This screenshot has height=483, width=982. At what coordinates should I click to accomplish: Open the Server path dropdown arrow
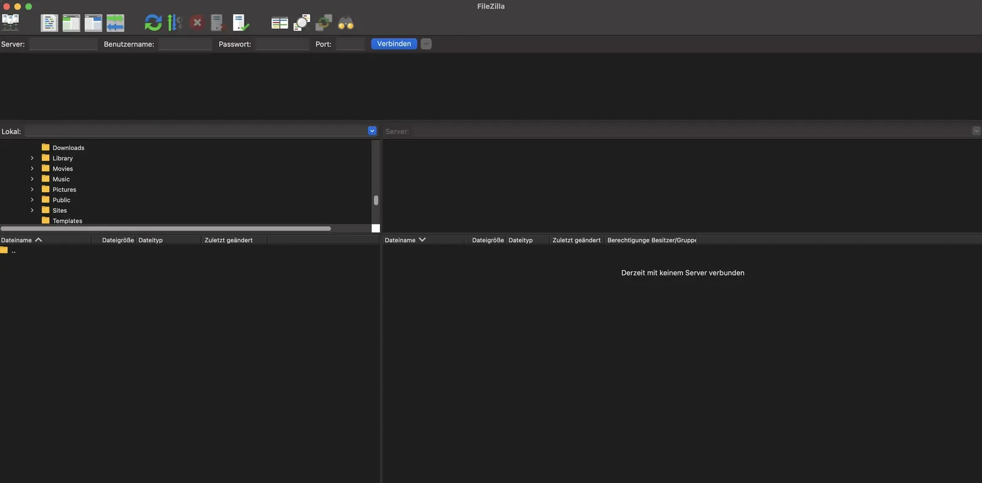point(976,131)
